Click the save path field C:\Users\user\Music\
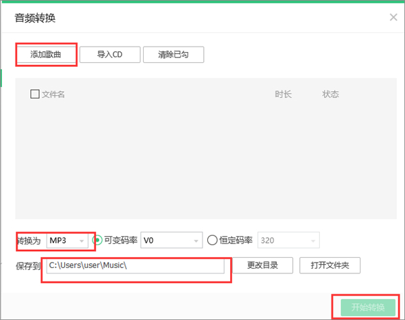 pos(136,265)
